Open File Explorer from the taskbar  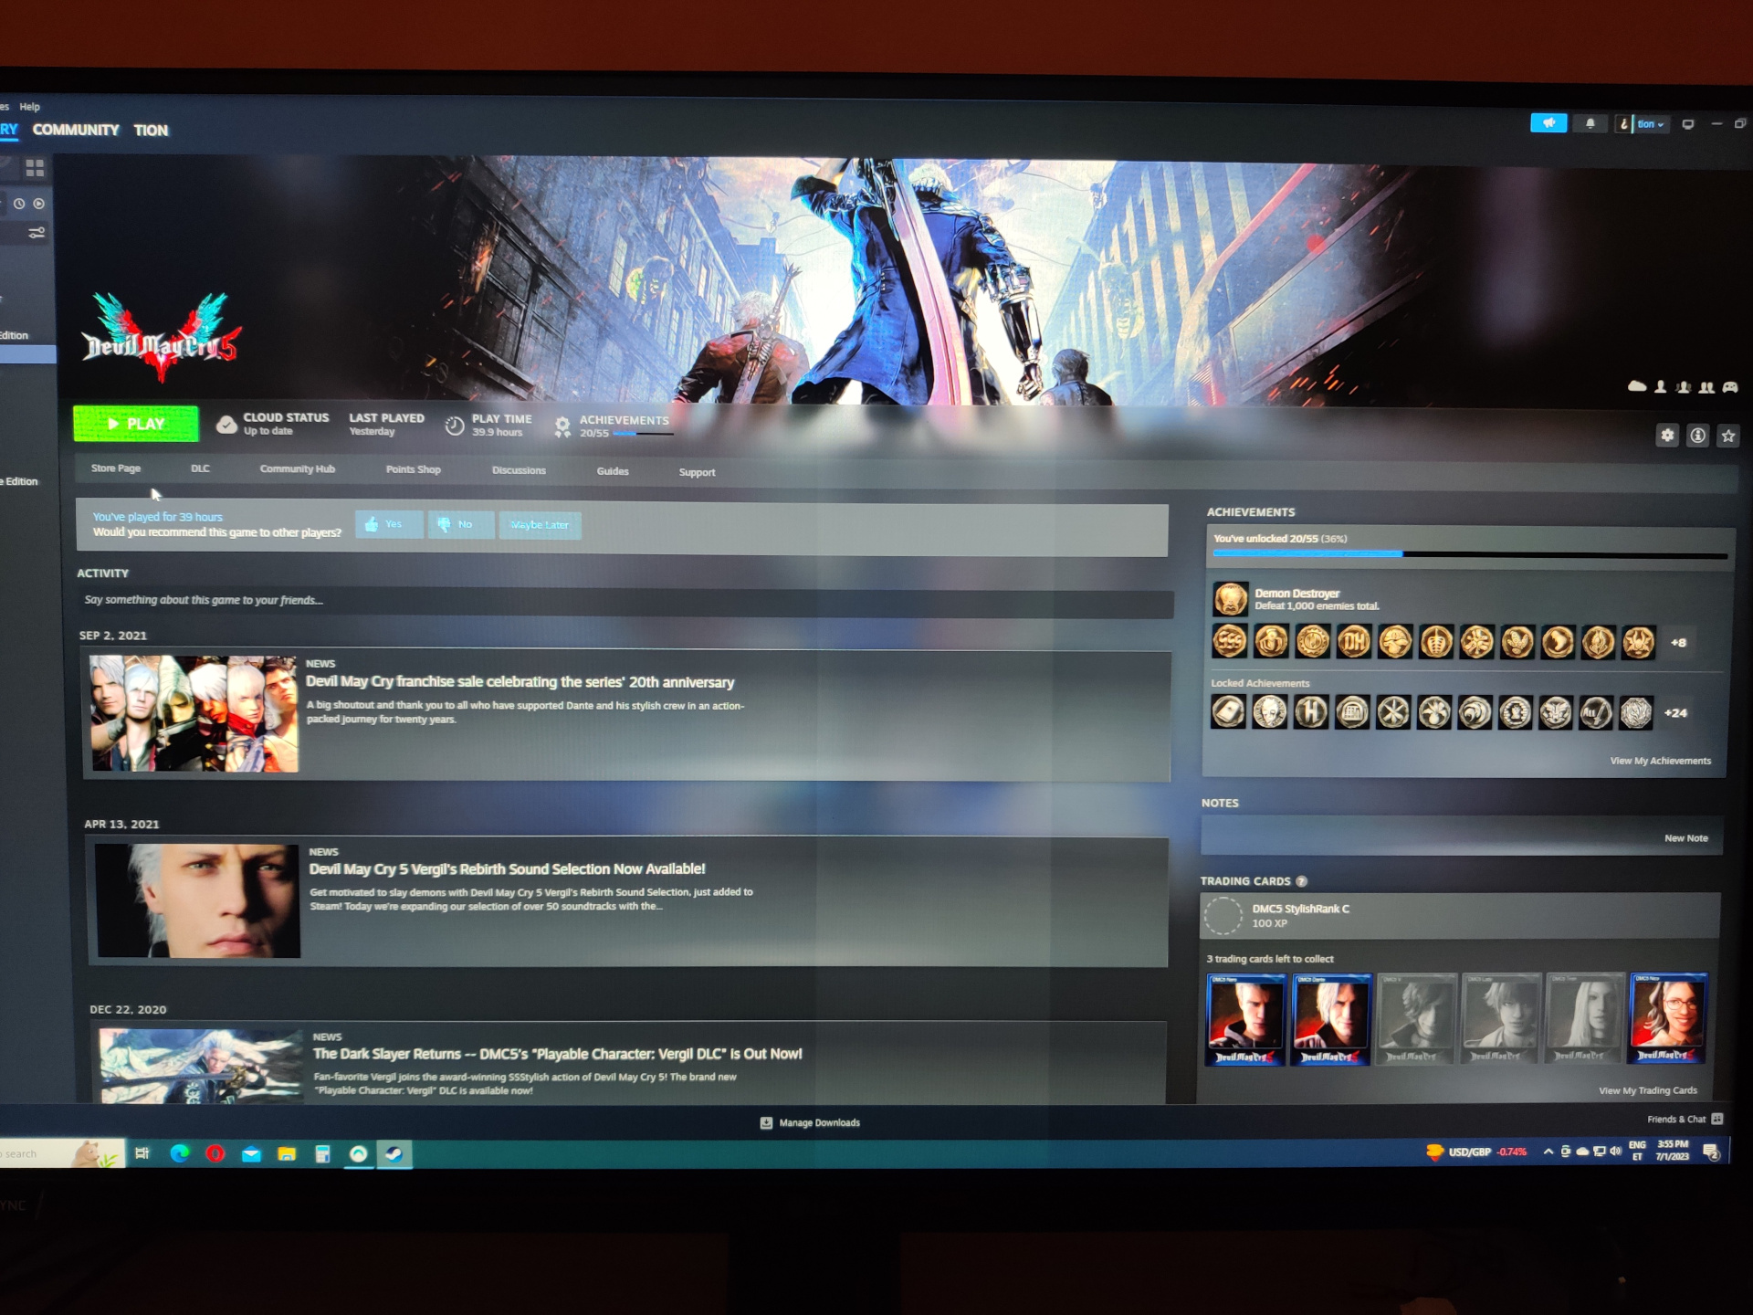pos(287,1154)
